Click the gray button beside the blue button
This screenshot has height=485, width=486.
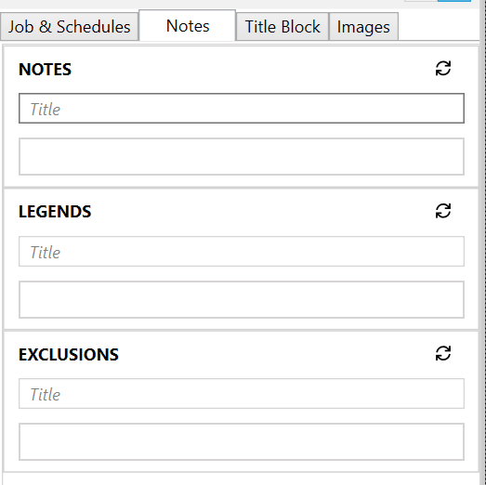click(x=421, y=1)
